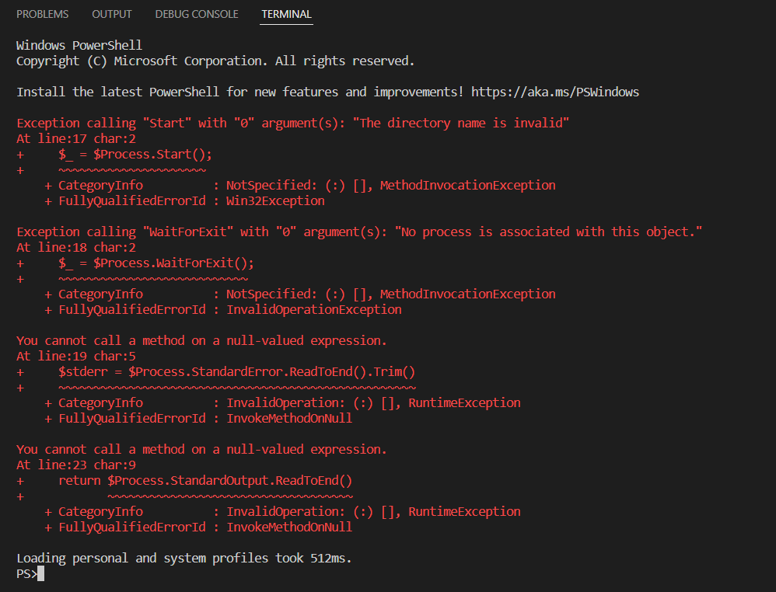The height and width of the screenshot is (592, 776).
Task: Switch to the PROBLEMS tab
Action: tap(43, 13)
